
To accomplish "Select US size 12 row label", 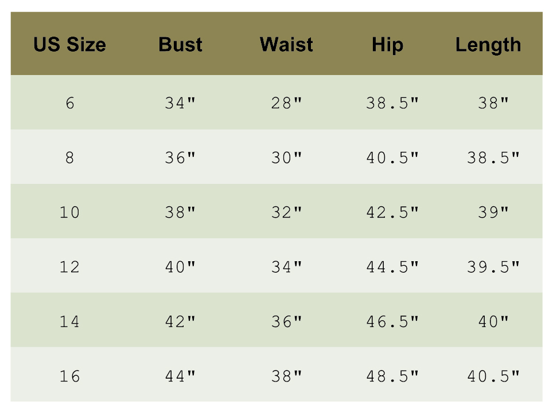I will point(69,267).
